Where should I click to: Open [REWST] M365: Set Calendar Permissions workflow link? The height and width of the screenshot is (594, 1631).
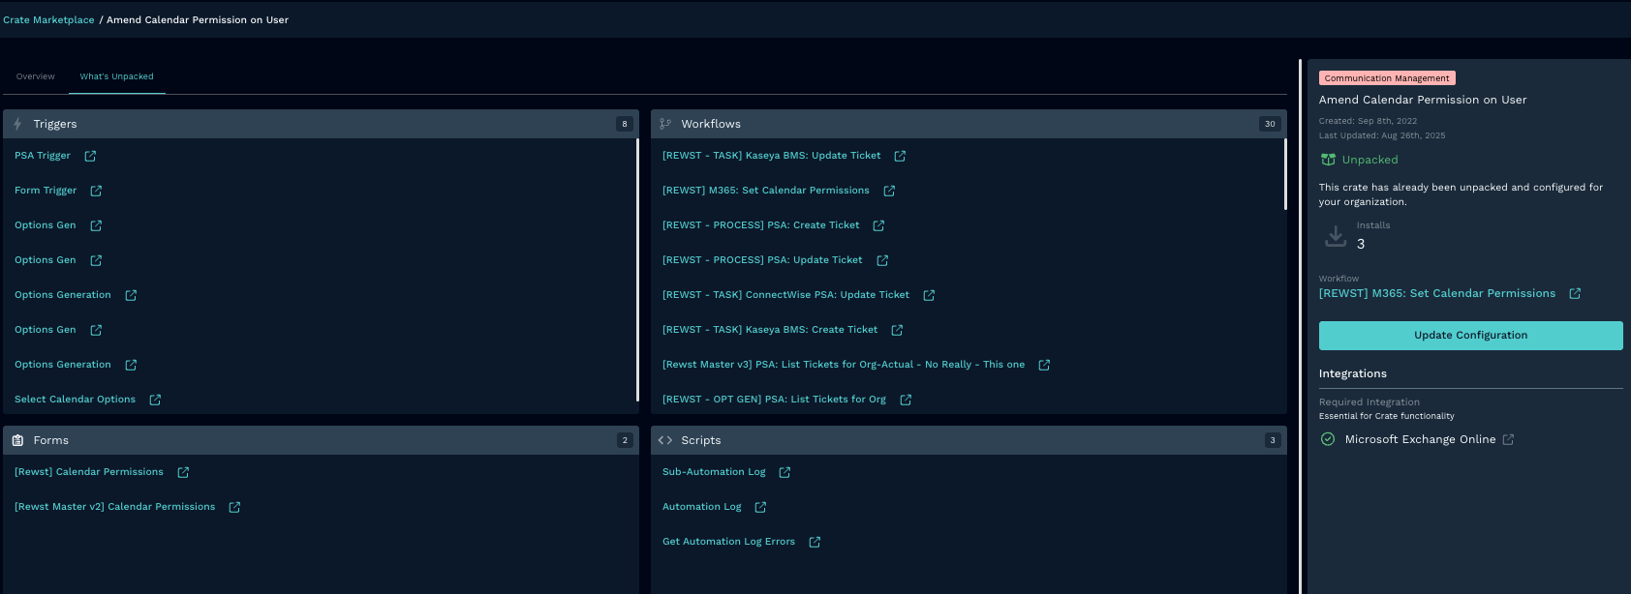point(765,191)
